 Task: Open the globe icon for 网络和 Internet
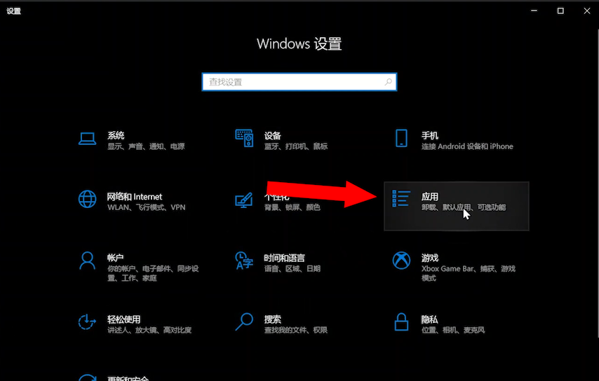(87, 199)
